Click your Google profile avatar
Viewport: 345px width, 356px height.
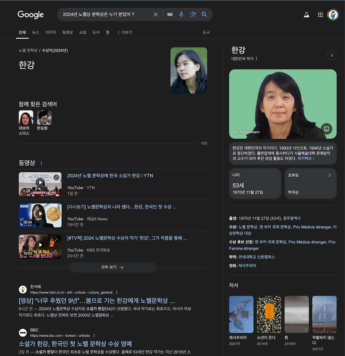[333, 15]
